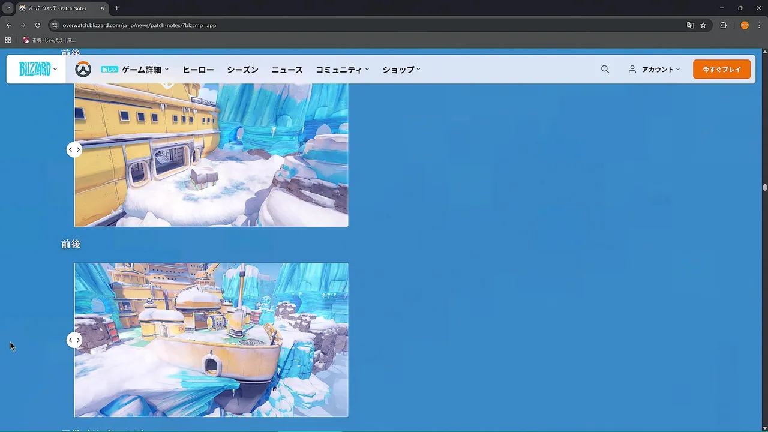The image size is (768, 432).
Task: Open the site search magnifier
Action: [605, 70]
